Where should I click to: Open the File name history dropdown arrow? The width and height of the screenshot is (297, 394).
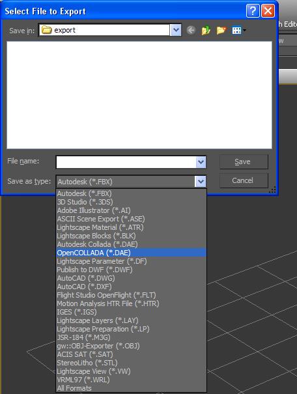click(201, 162)
